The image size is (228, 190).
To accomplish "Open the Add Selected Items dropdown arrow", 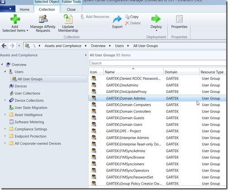I will click(27, 31).
